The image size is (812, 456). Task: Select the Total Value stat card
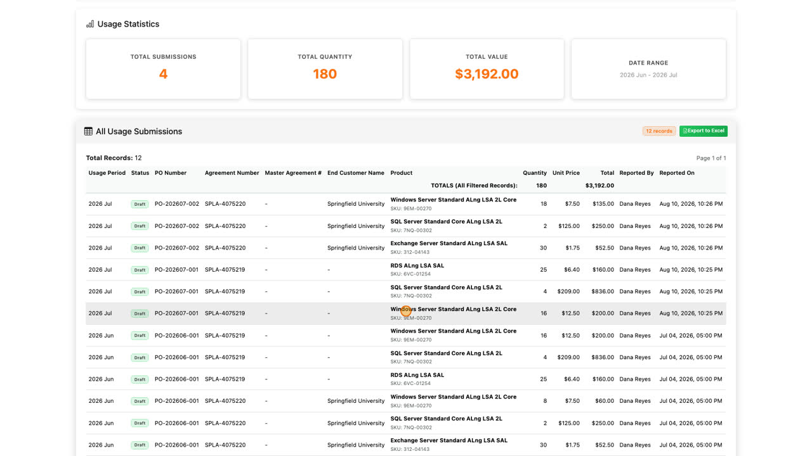pos(487,69)
